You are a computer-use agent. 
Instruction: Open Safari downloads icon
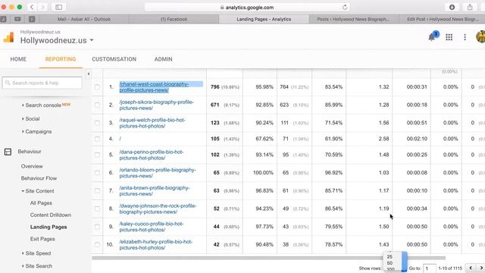point(452,7)
